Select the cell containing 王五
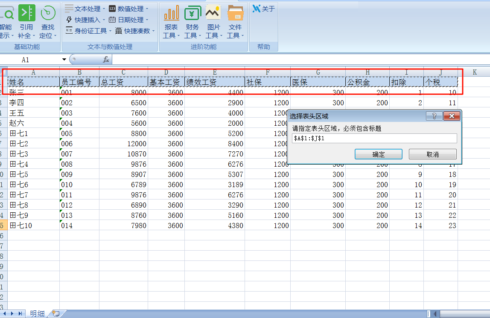Screen dimensions: 490x318 (x=33, y=113)
